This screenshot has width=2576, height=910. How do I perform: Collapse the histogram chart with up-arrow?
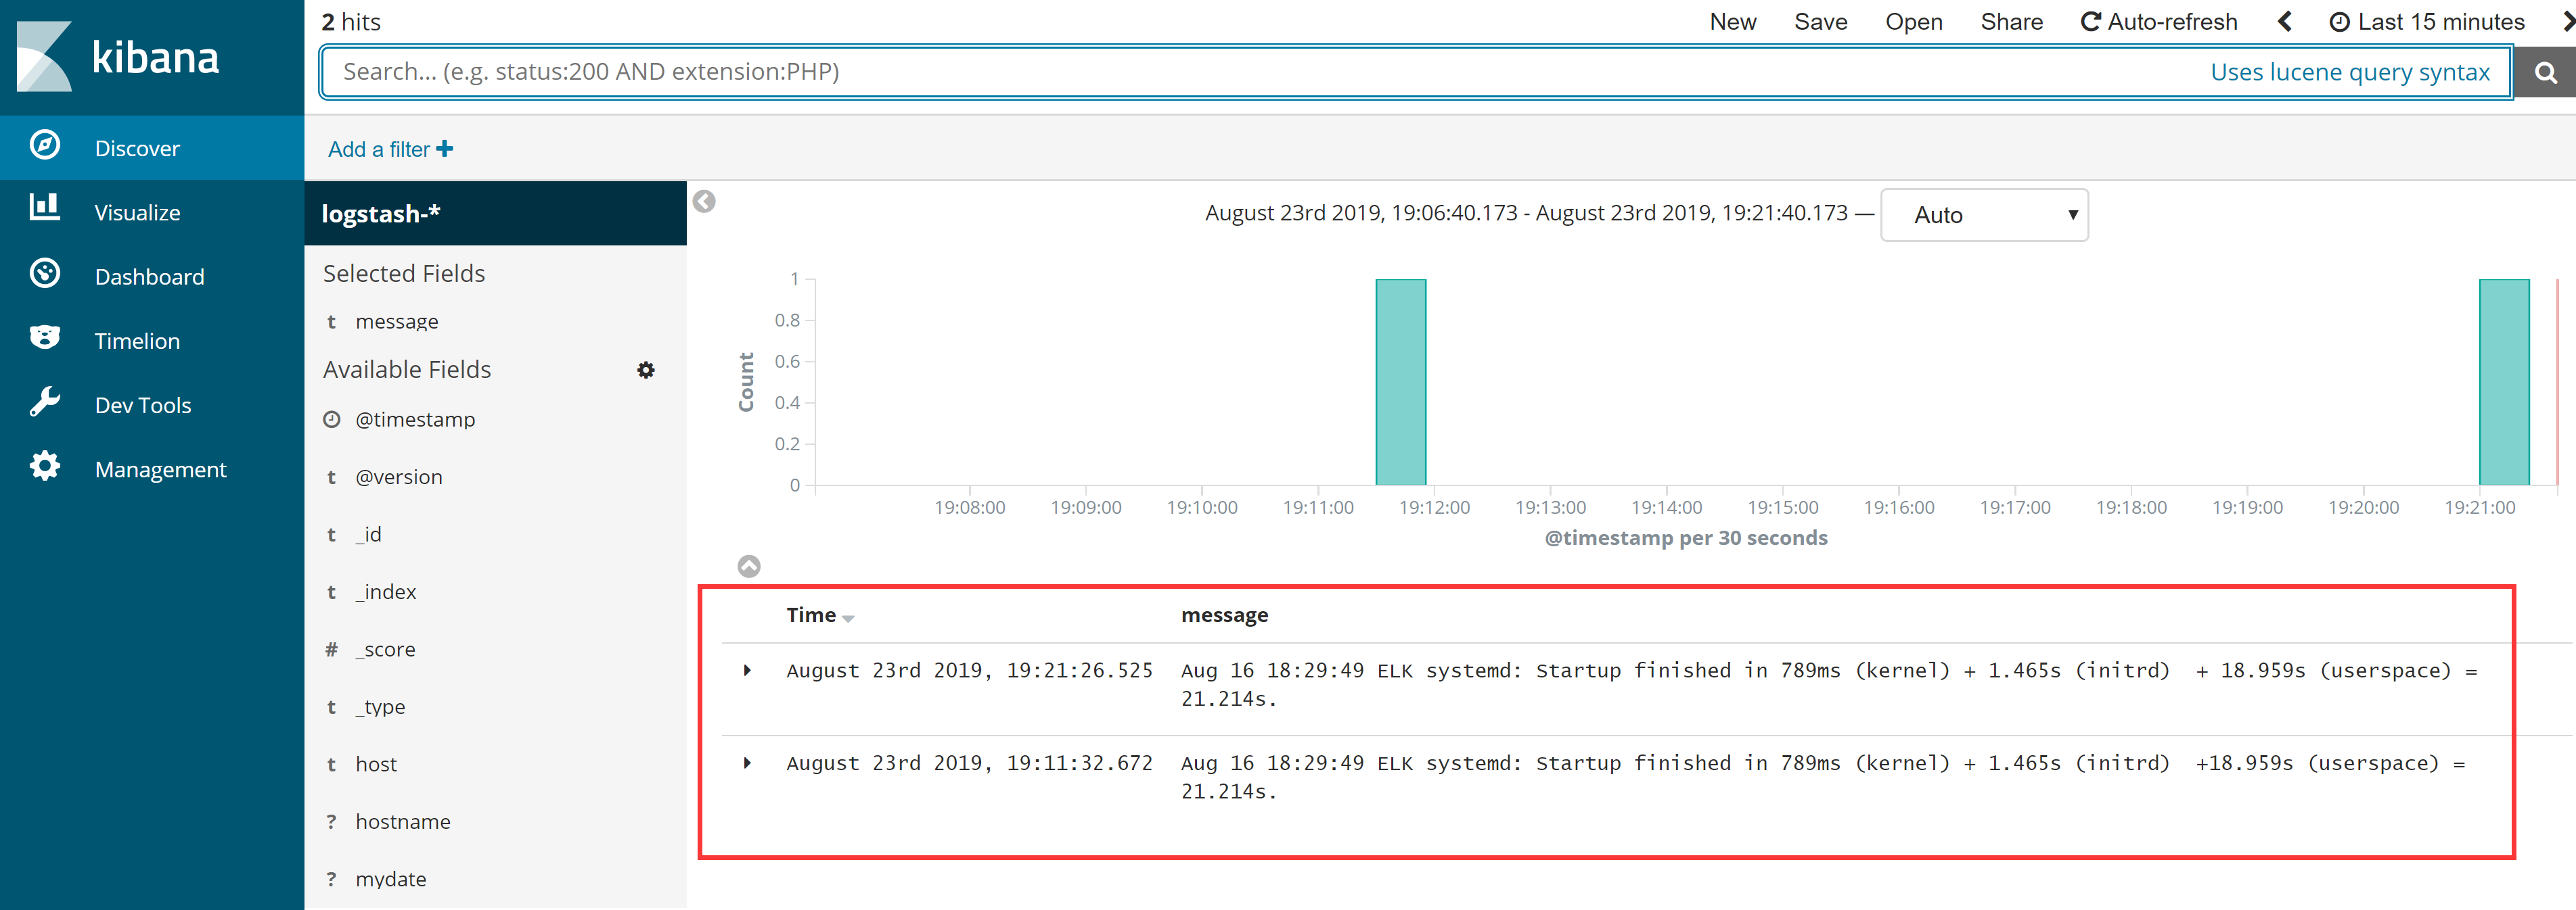coord(749,567)
